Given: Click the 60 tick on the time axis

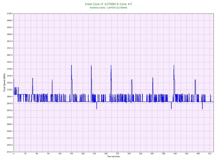Looking at the screenshot, I should [x=37, y=154].
